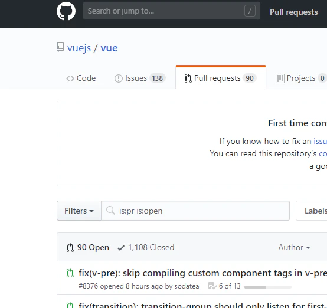The width and height of the screenshot is (327, 308).
Task: Click green PR icon of fix(v-pre) row
Action: [x=70, y=273]
